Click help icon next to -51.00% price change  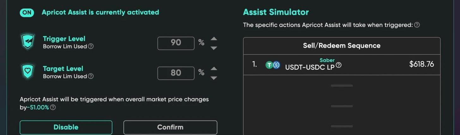point(53,107)
